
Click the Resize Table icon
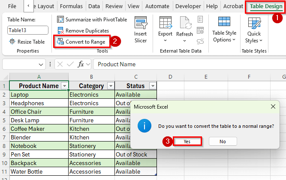pyautogui.click(x=12, y=41)
